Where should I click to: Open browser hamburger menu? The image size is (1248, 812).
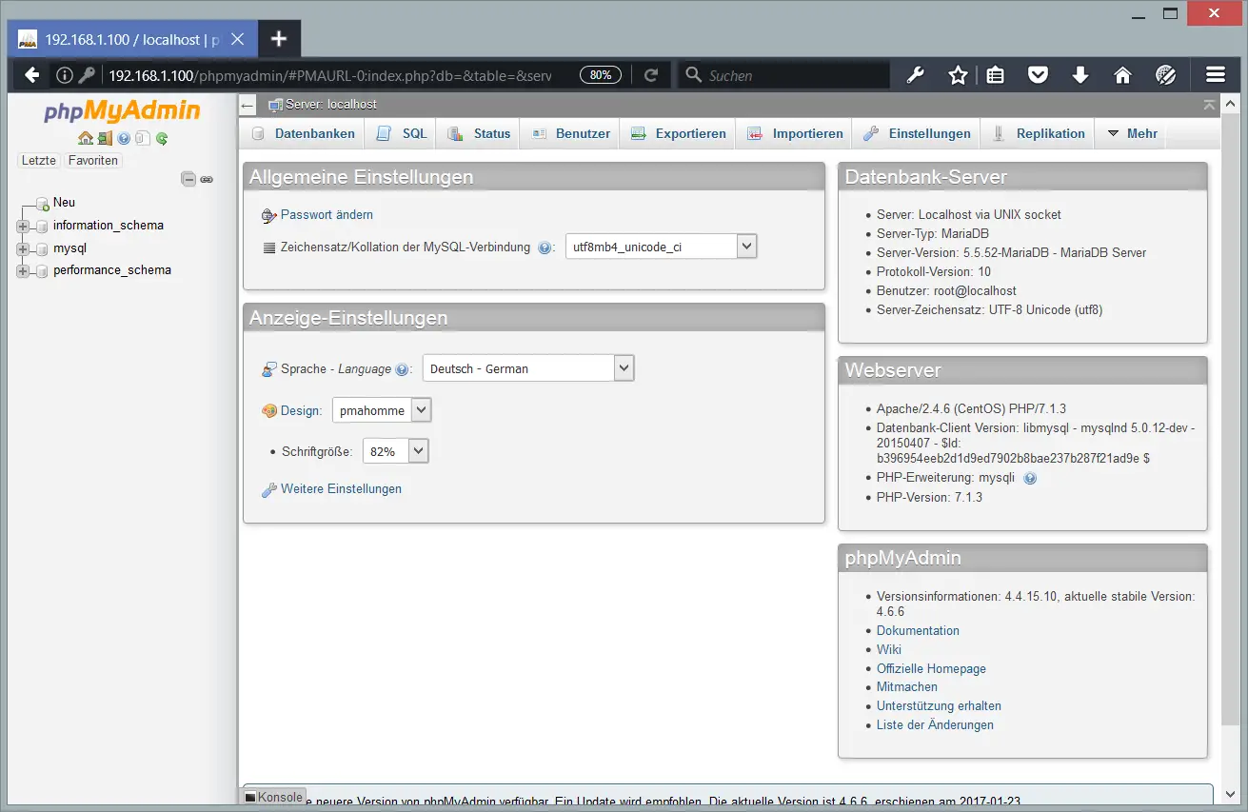pos(1215,75)
